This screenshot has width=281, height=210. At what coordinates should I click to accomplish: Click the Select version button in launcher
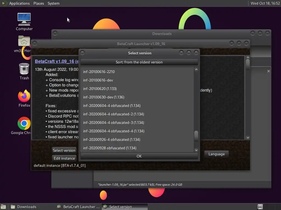pos(64,150)
